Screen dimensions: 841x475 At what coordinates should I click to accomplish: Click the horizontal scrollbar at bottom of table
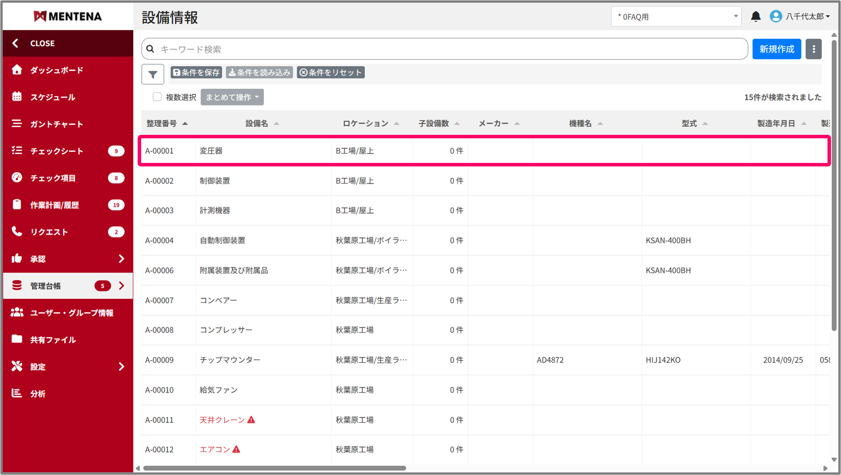pyautogui.click(x=274, y=468)
